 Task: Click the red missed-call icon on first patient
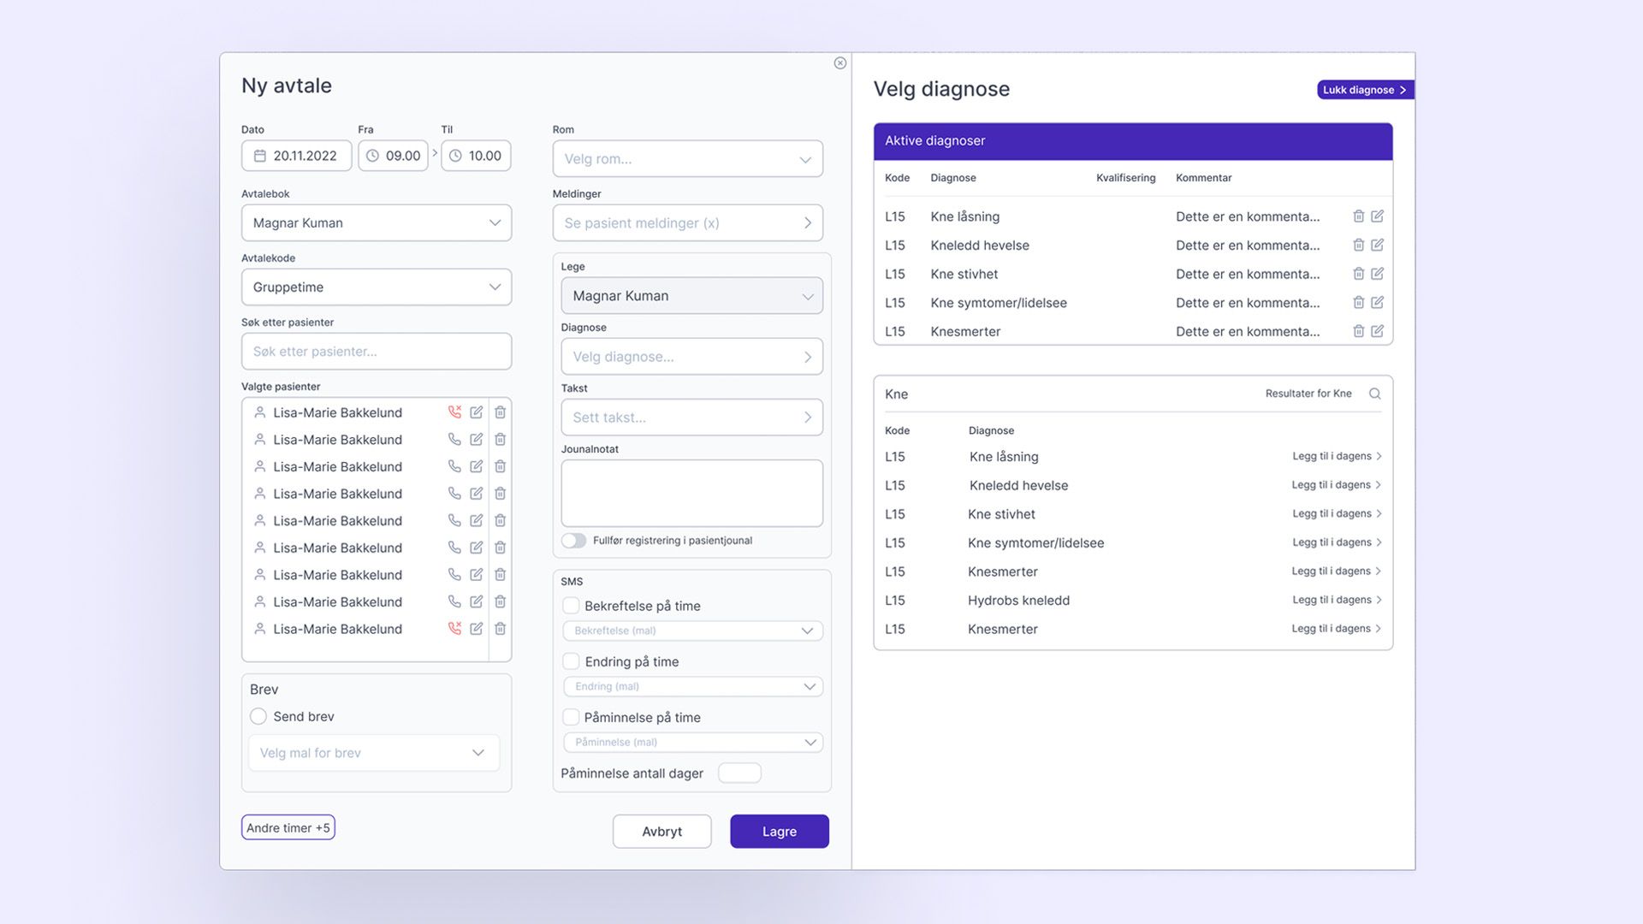pos(454,412)
